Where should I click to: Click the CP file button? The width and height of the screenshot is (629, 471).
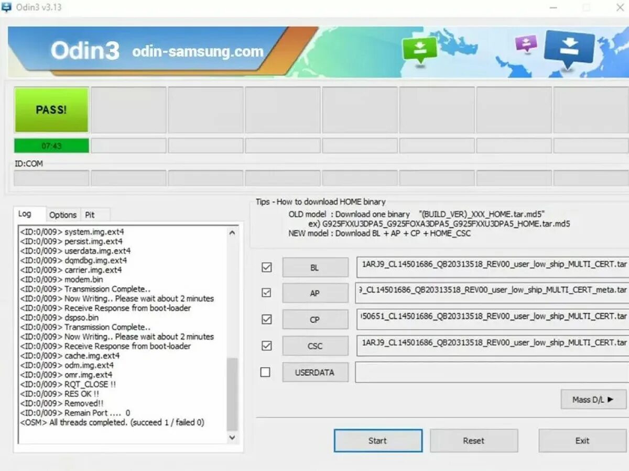[x=315, y=319]
